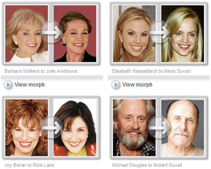Select the first portrait above Elisabeth Hasselbeck caption
211x169 pixels.
pos(134,34)
